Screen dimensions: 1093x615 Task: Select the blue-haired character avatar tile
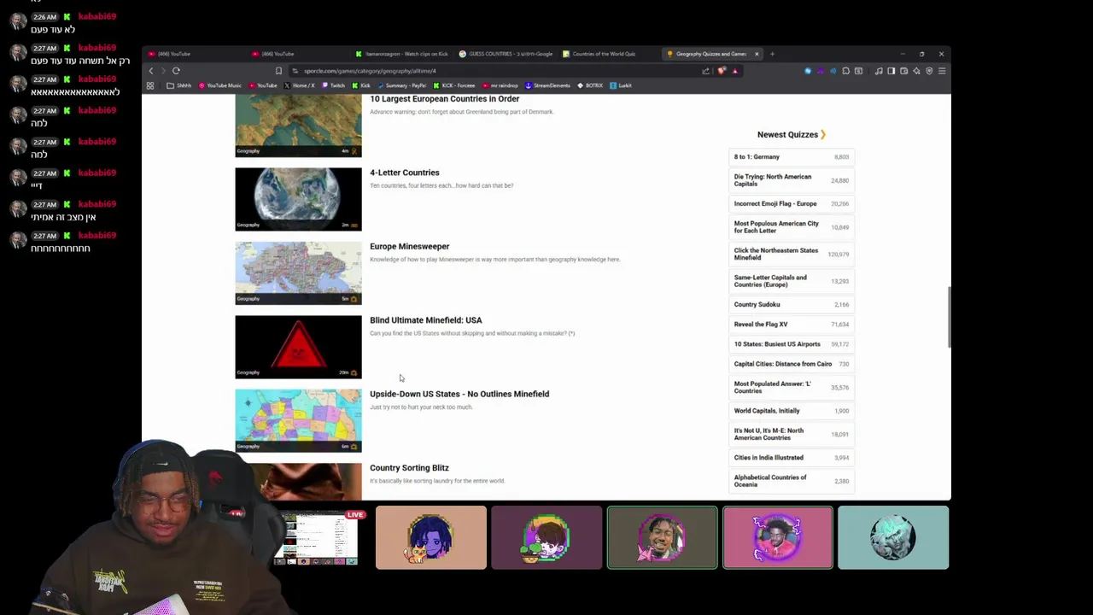tap(431, 537)
